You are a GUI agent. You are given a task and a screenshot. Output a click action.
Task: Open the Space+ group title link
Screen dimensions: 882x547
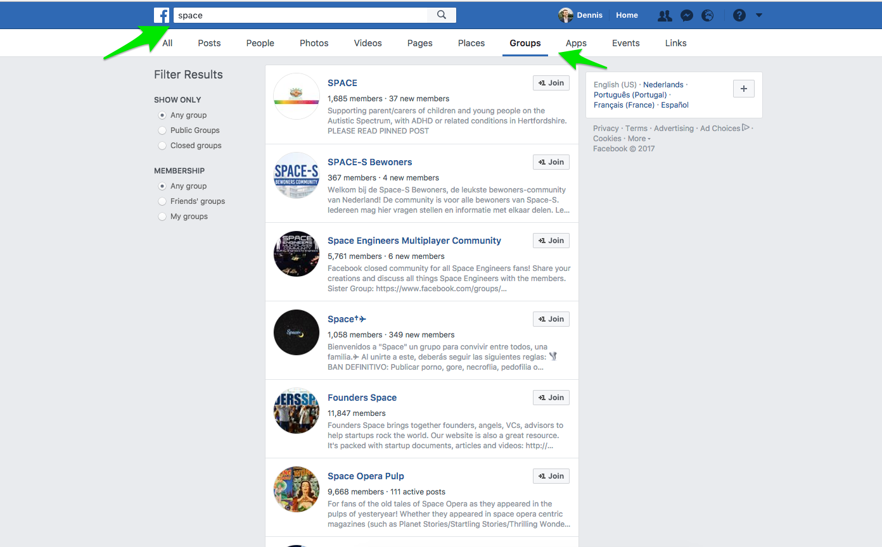click(347, 319)
